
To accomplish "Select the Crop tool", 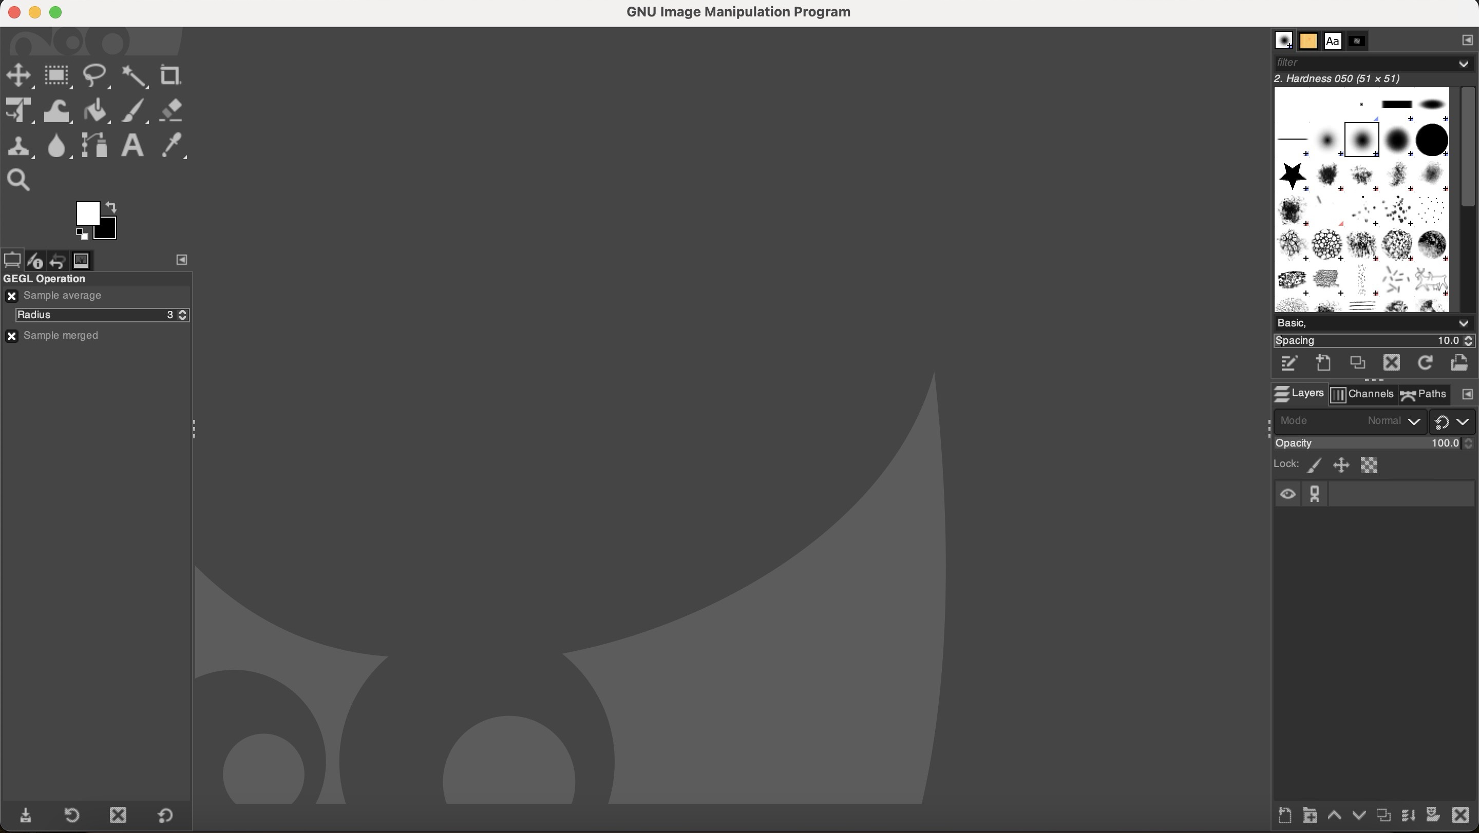I will pos(170,75).
